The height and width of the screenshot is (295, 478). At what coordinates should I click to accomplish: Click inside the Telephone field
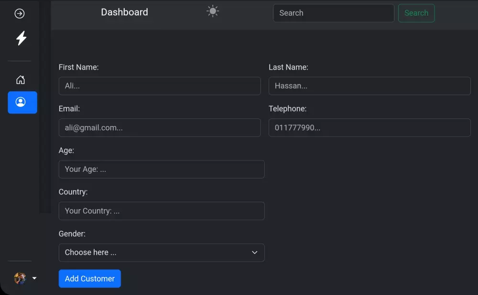point(369,127)
